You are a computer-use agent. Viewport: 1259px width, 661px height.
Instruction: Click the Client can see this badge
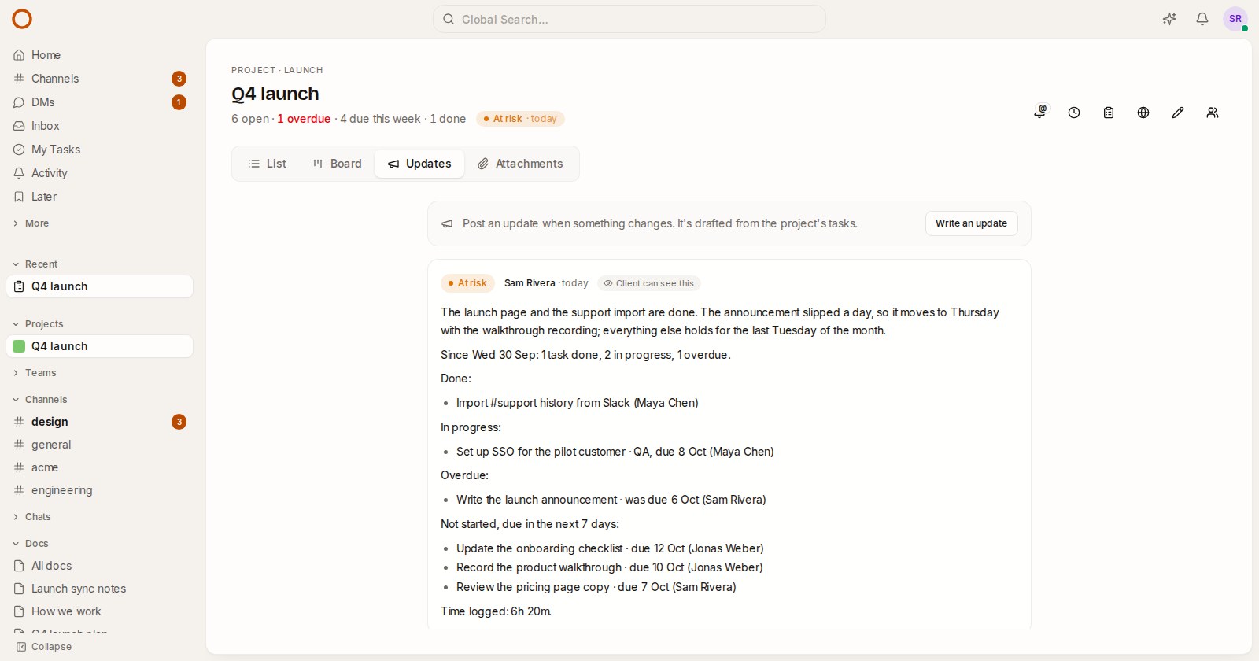tap(649, 283)
